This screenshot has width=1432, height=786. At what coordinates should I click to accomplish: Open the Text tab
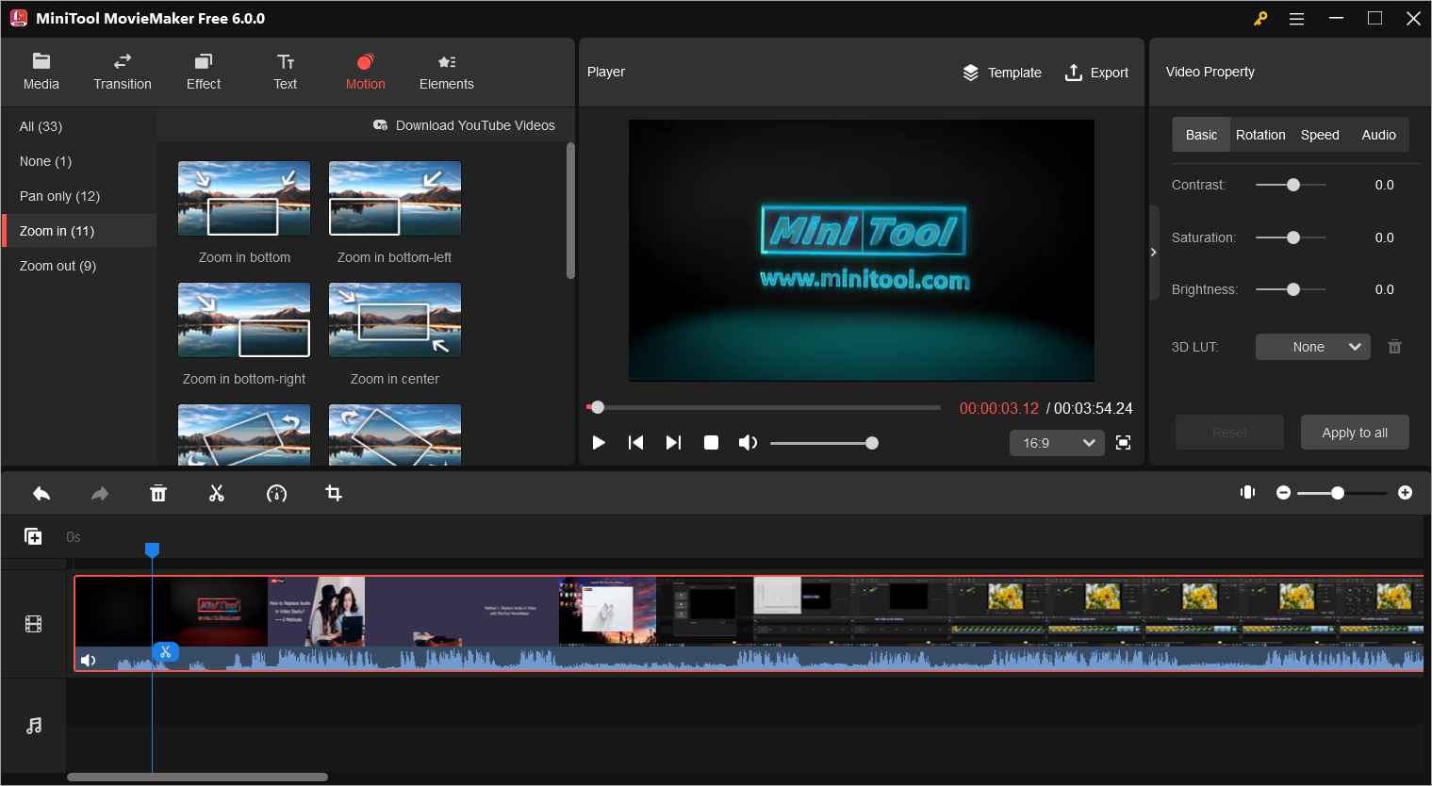coord(286,72)
